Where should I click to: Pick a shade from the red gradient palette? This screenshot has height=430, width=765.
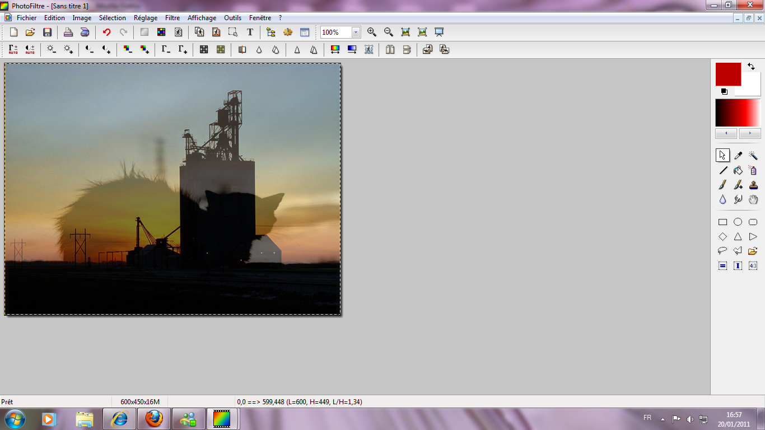pyautogui.click(x=738, y=113)
